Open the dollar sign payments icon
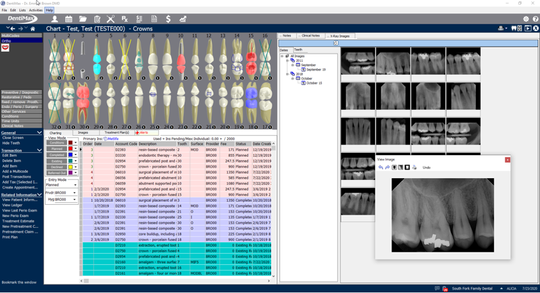Image resolution: width=540 pixels, height=293 pixels. point(168,19)
